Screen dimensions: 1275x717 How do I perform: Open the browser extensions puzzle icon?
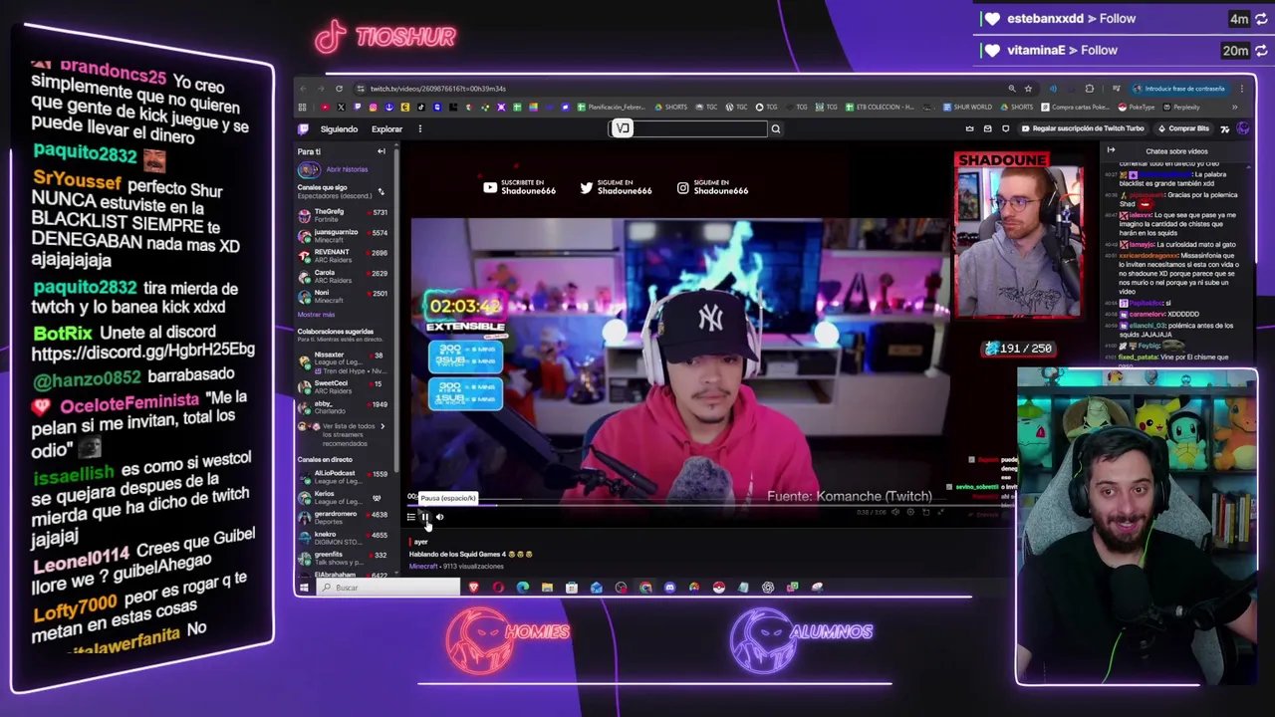1089,89
